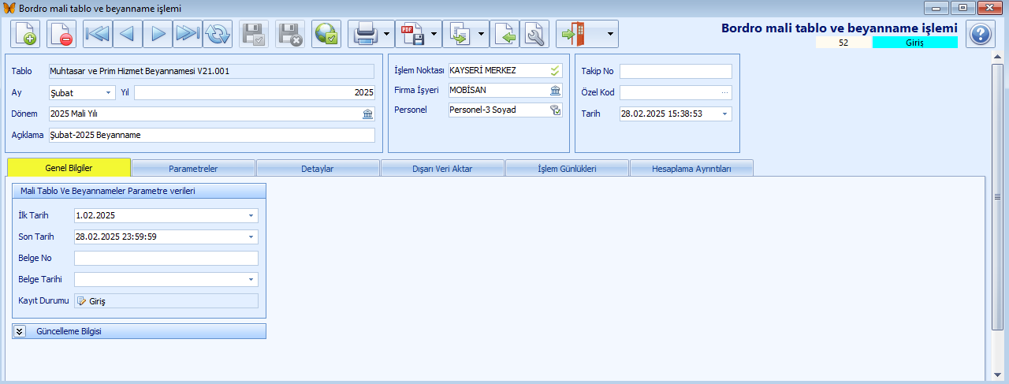Image resolution: width=1009 pixels, height=384 pixels.
Task: Click the globe with checkmark icon
Action: pyautogui.click(x=326, y=34)
